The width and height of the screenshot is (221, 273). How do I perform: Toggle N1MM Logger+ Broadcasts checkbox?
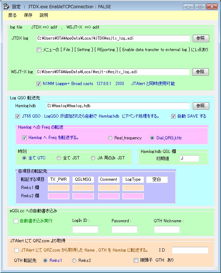coord(38,84)
